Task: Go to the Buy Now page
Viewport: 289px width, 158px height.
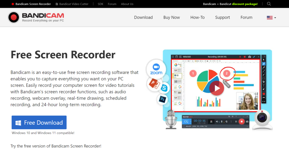Action: [172, 17]
